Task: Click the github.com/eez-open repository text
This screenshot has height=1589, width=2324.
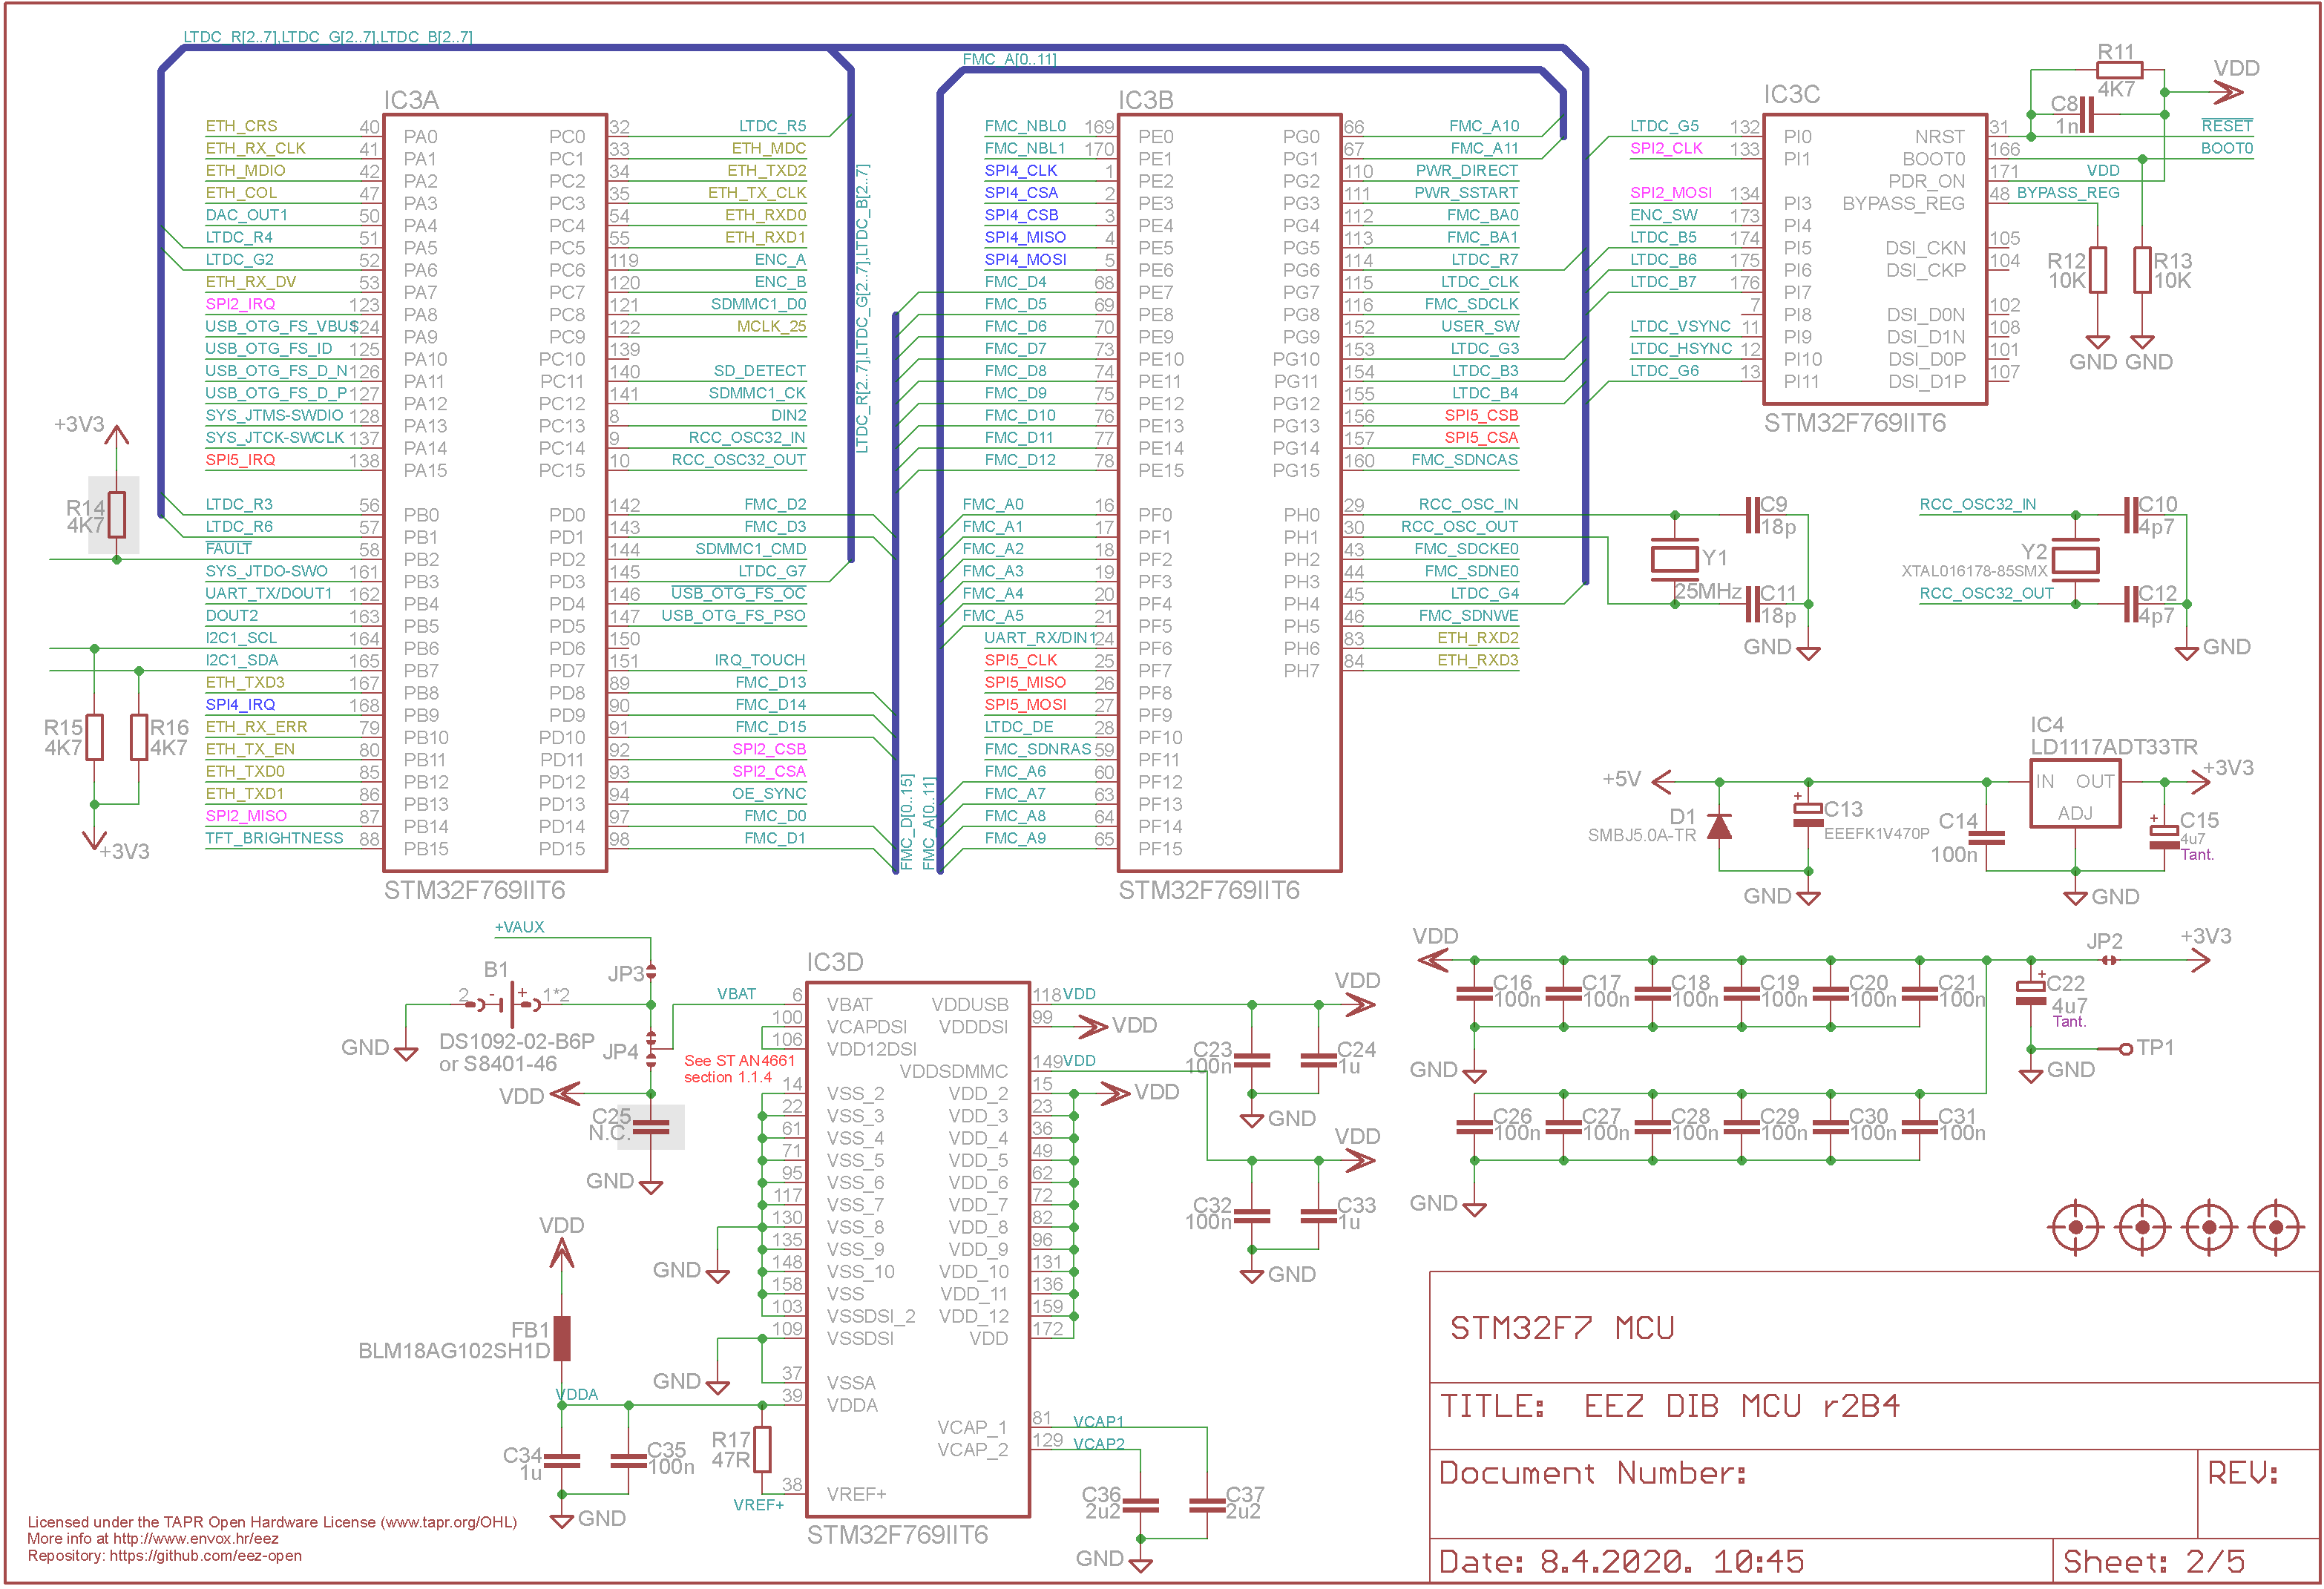Action: pos(205,1556)
